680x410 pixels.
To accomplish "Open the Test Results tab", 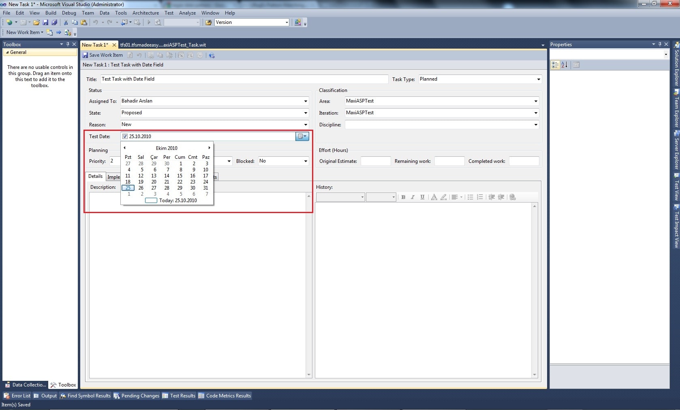I will (179, 396).
